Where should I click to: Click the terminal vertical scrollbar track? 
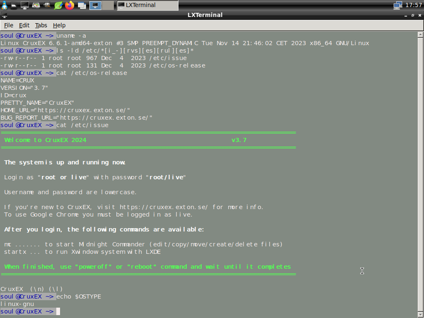(x=421, y=174)
